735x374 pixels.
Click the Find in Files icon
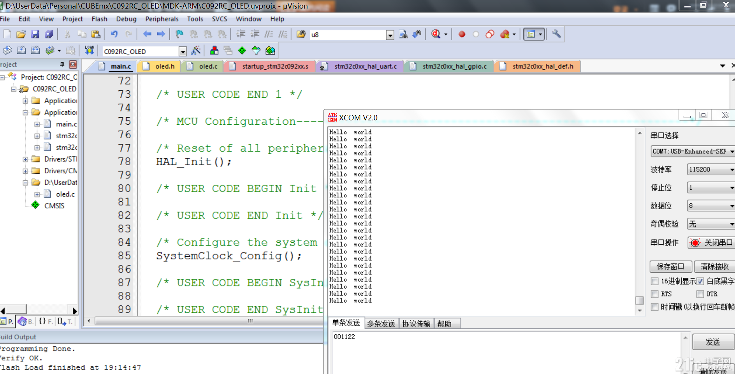coord(301,34)
